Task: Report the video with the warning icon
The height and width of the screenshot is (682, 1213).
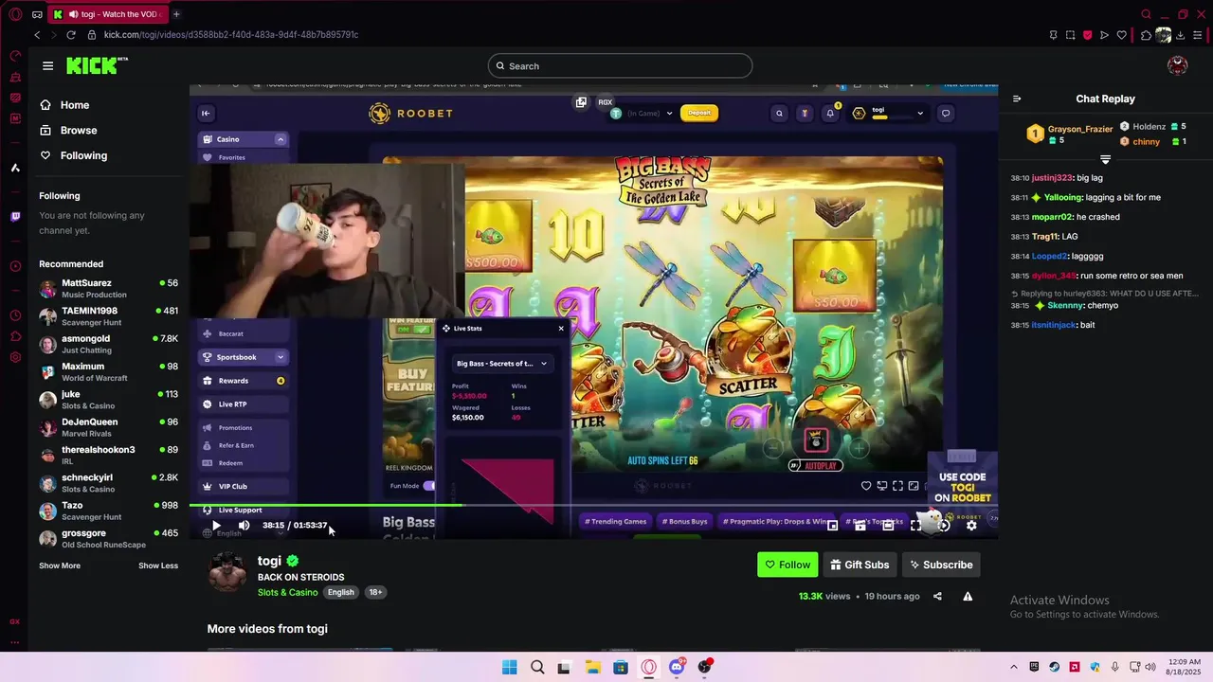Action: click(968, 597)
